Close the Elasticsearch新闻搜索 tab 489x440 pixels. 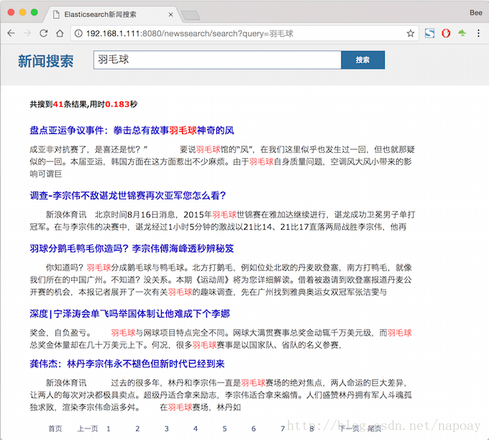pyautogui.click(x=170, y=14)
